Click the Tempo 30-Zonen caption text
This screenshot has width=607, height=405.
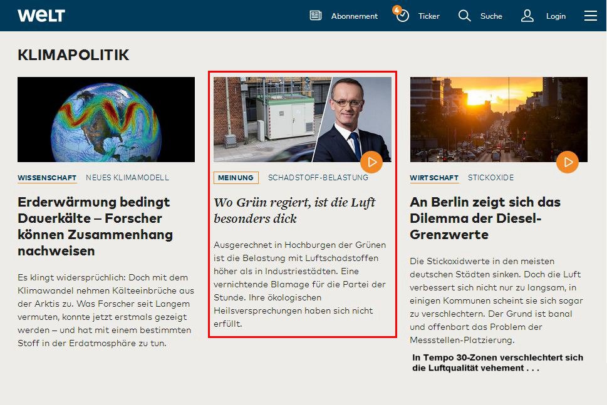[x=497, y=362]
